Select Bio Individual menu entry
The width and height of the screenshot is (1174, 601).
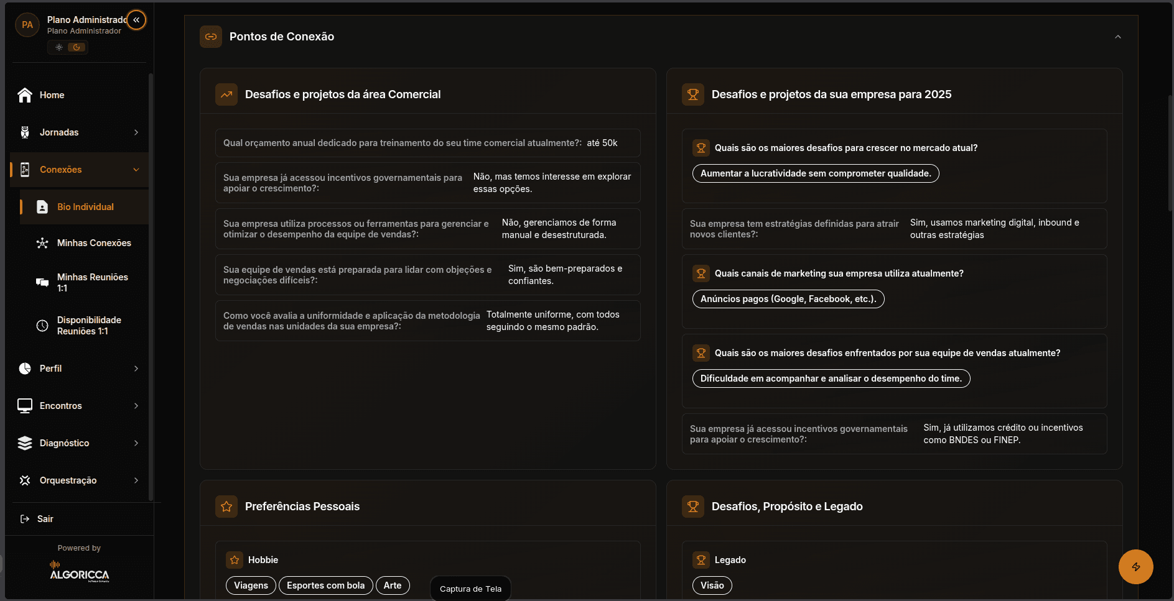[84, 207]
